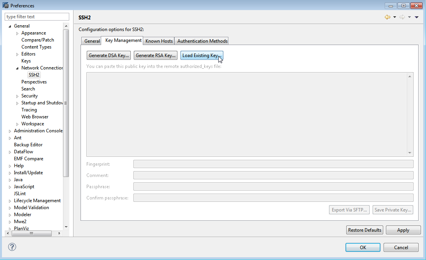
Task: Click the tree vertical scrollbar thumb
Action: pos(66,103)
